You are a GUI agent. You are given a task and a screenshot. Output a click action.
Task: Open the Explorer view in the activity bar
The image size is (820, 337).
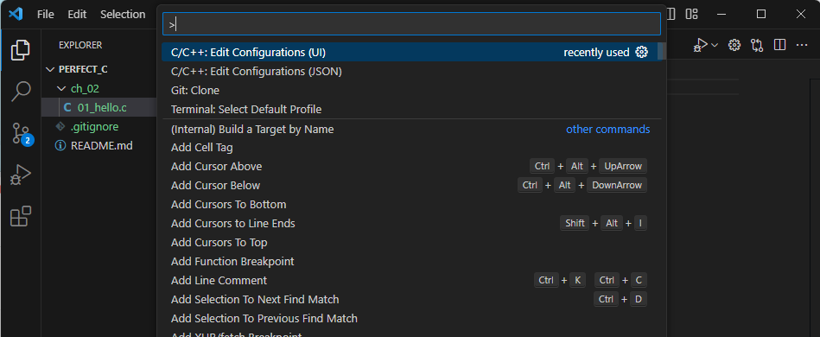click(x=21, y=50)
